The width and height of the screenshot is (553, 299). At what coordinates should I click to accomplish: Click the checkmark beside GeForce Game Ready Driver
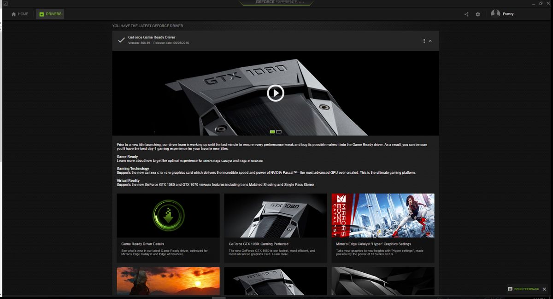point(120,40)
